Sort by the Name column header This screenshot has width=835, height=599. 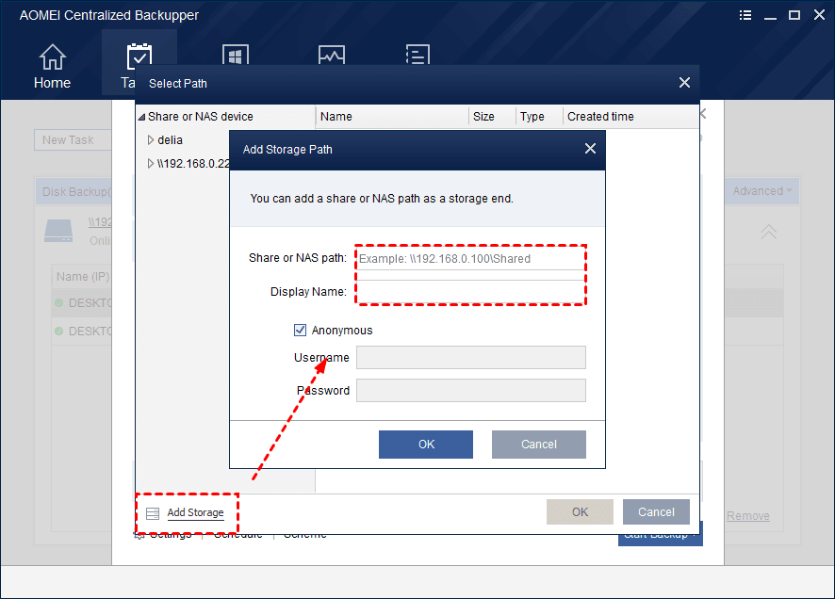click(x=392, y=117)
